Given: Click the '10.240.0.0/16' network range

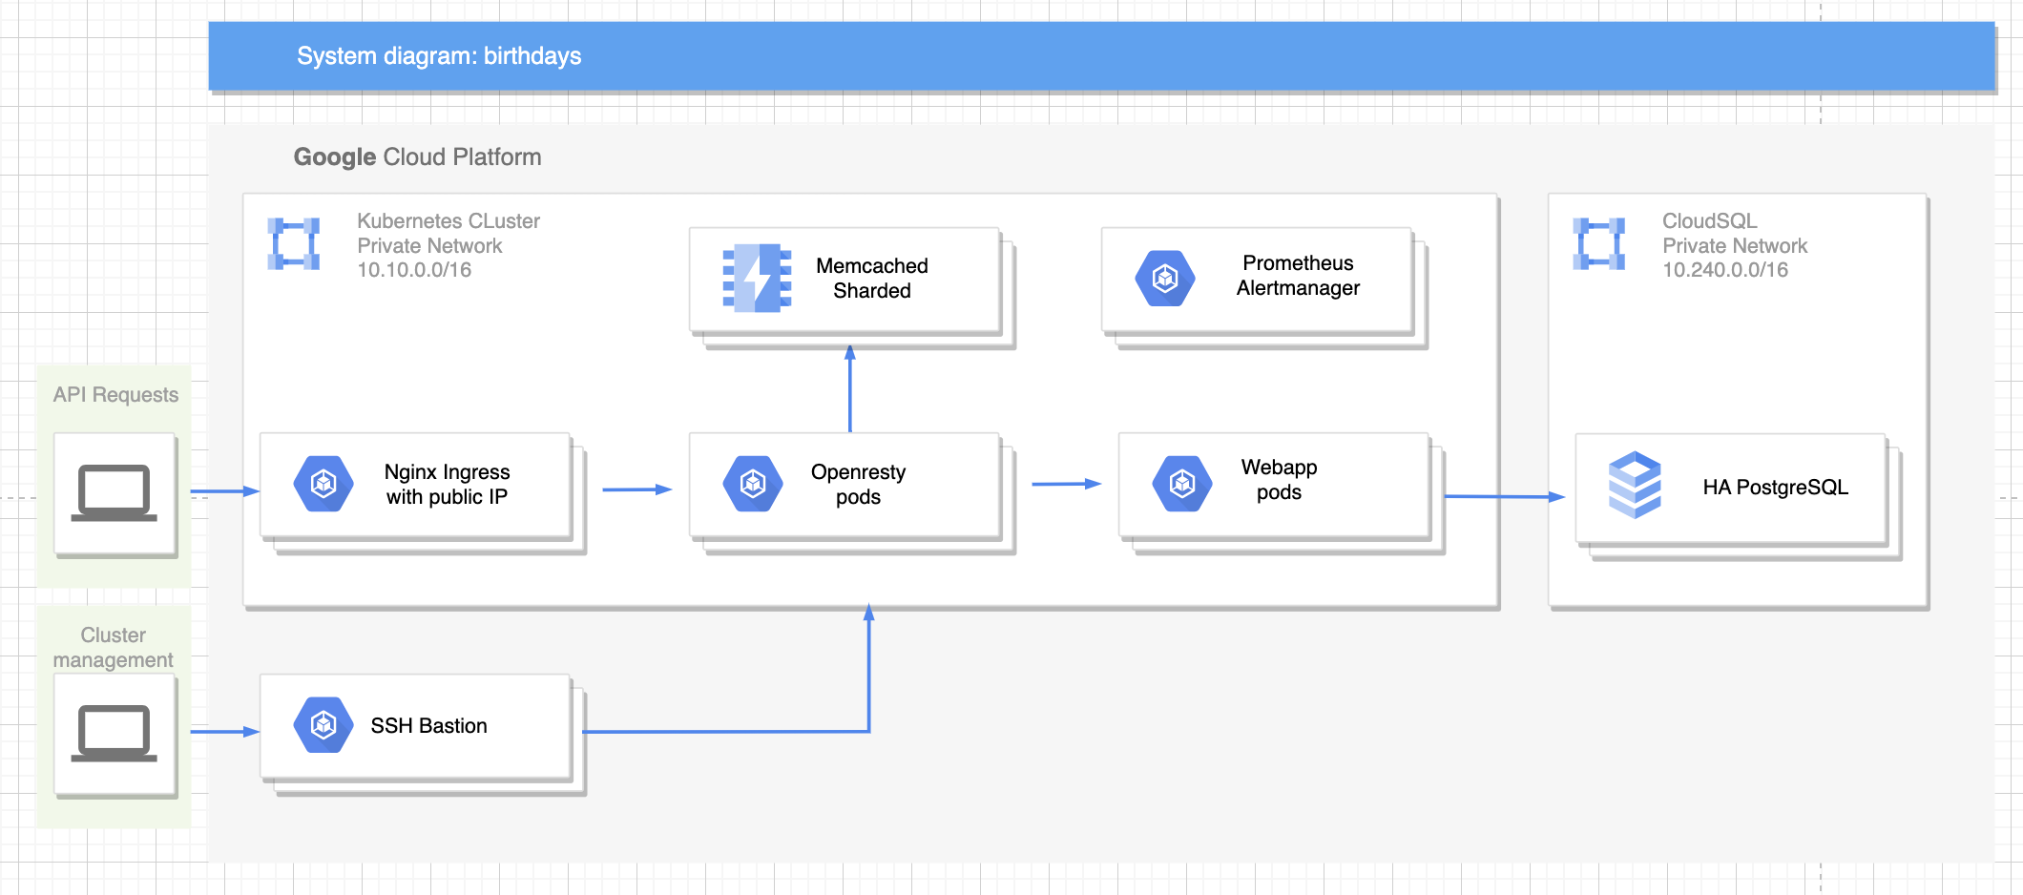Looking at the screenshot, I should pos(1725,270).
